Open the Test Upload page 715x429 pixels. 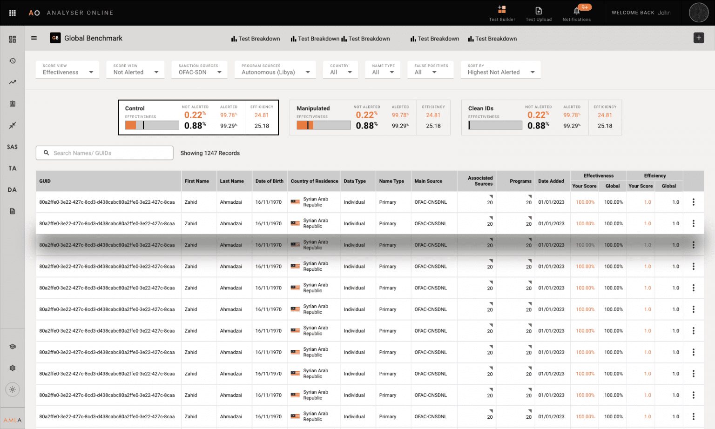539,13
